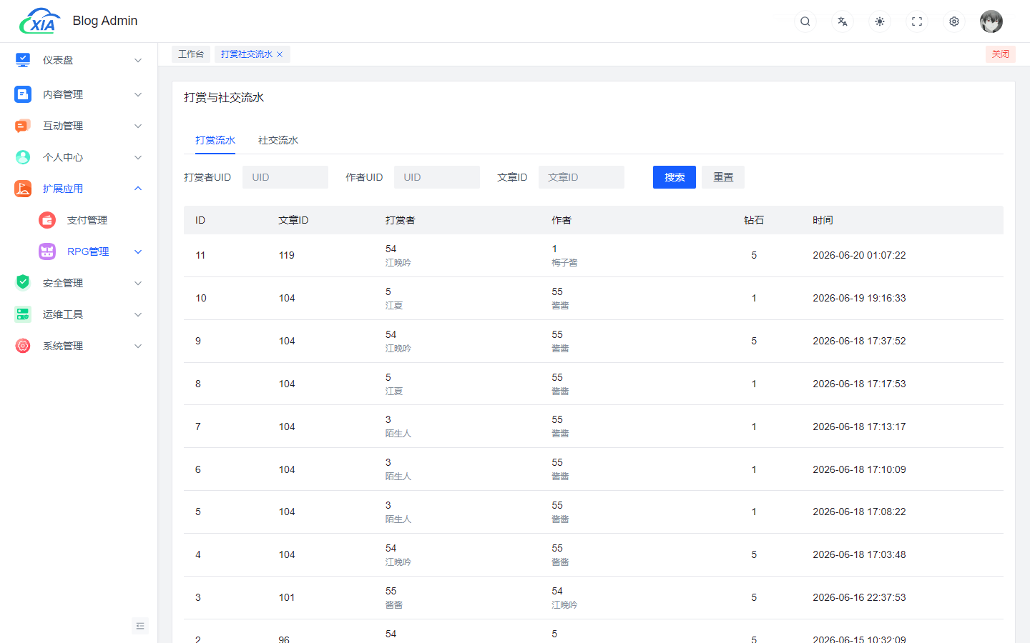Open the language translation icon
This screenshot has width=1030, height=643.
tap(843, 21)
